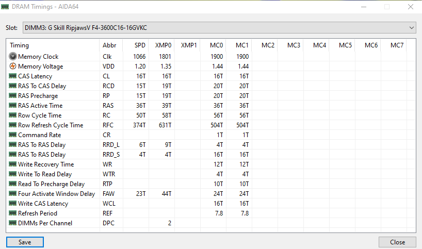Click the 374T SPD RFC value

[x=139, y=125]
